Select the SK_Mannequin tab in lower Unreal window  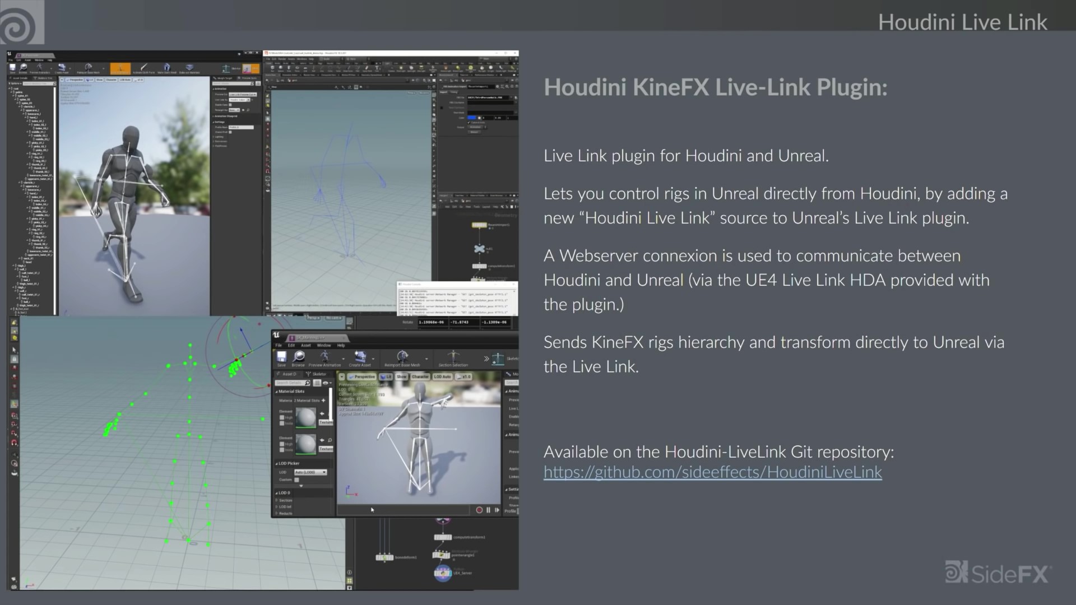(317, 337)
